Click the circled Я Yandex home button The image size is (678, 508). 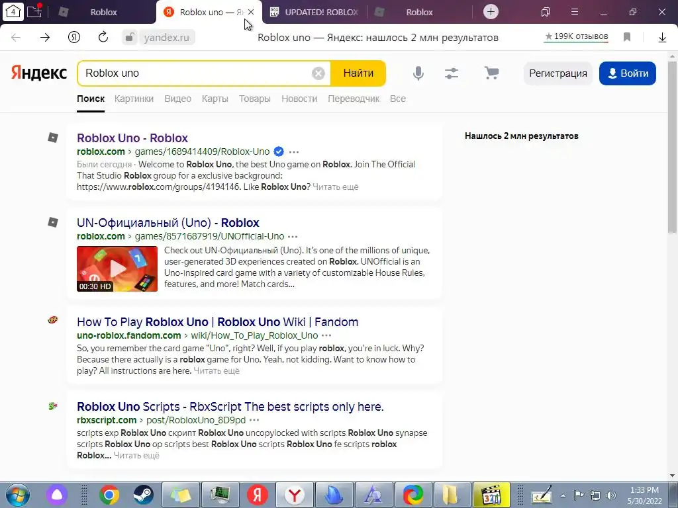74,38
